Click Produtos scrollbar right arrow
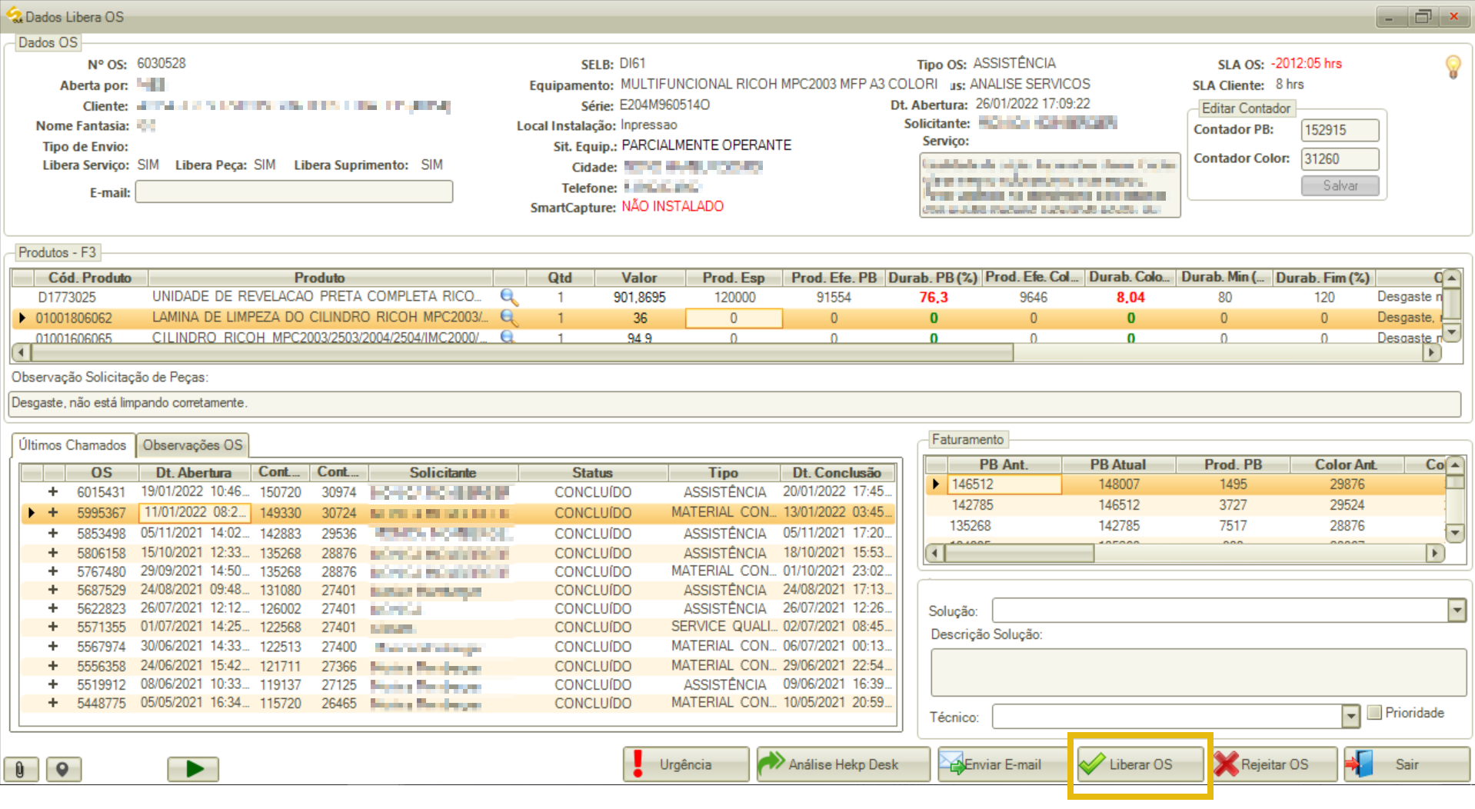The width and height of the screenshot is (1475, 809). pyautogui.click(x=1430, y=353)
